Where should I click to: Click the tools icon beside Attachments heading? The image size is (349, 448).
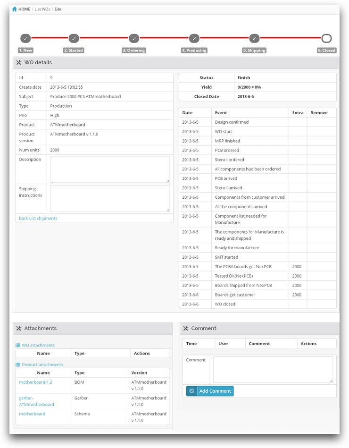tap(19, 328)
